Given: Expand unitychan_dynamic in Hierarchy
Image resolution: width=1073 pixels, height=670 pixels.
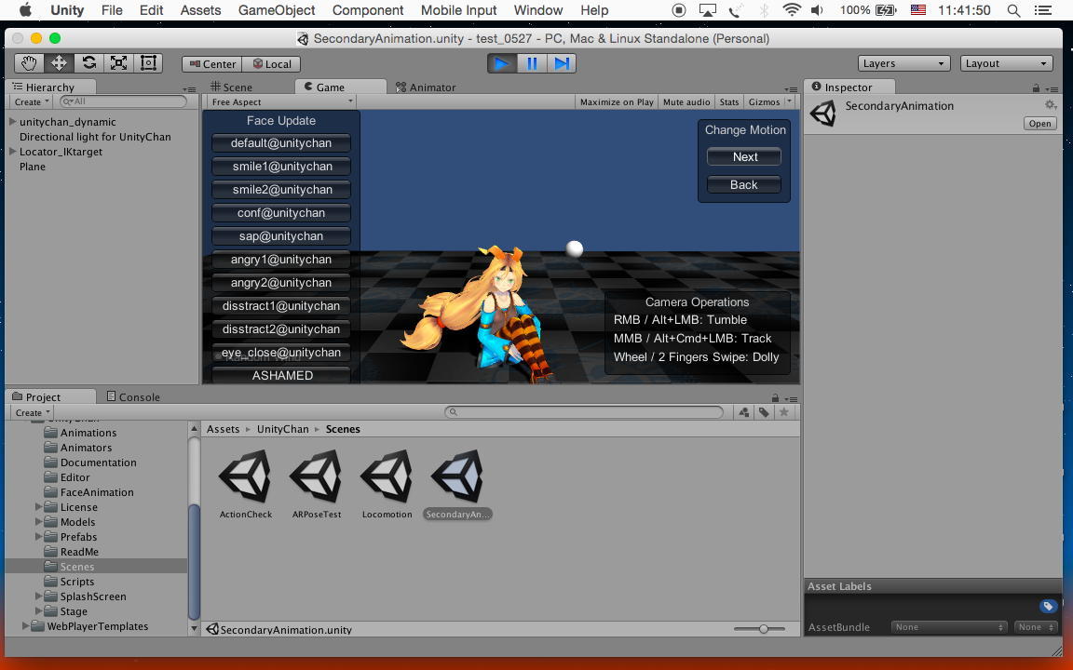Looking at the screenshot, I should [x=12, y=122].
